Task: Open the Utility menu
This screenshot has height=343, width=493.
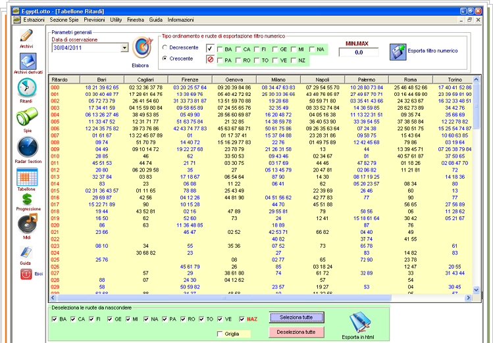Action: [116, 20]
